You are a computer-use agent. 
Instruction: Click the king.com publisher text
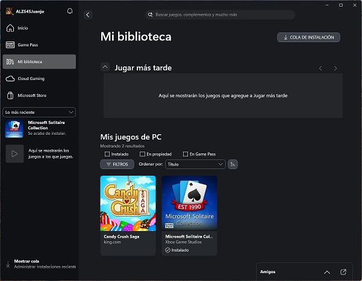(112, 242)
